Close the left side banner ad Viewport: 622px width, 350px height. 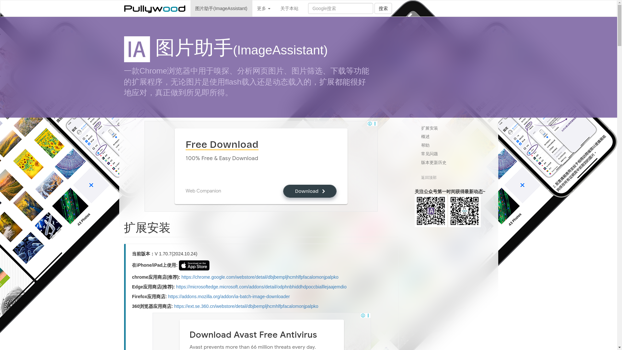click(x=91, y=185)
